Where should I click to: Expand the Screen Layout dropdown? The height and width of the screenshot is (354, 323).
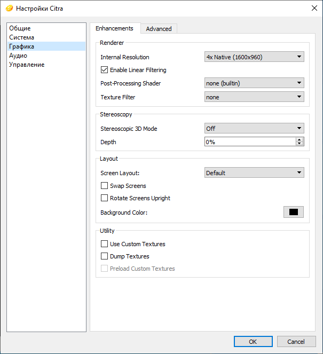254,172
